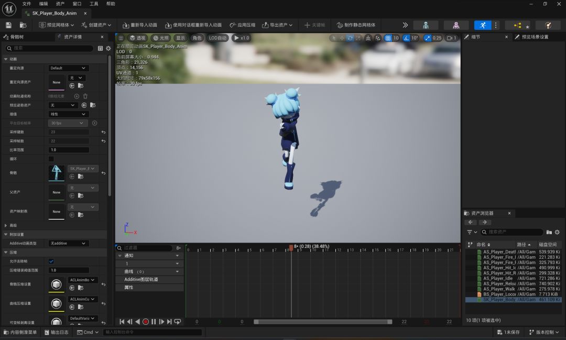Open the 插值 线性 dropdown
566x340 pixels.
tap(68, 114)
